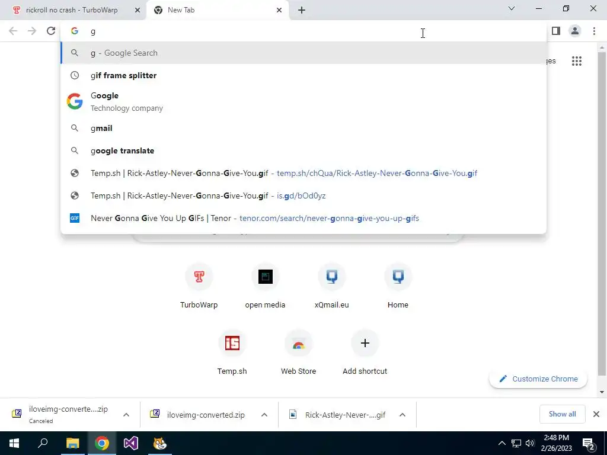Open the open media shortcut

(265, 286)
